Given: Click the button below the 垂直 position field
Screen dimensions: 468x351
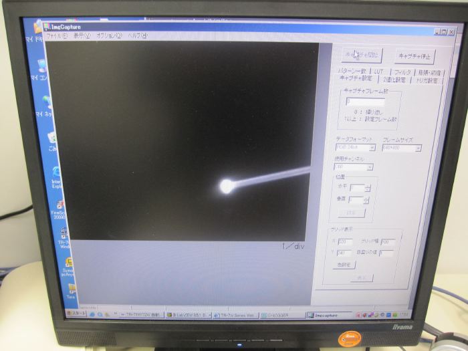Looking at the screenshot, I should (x=351, y=213).
